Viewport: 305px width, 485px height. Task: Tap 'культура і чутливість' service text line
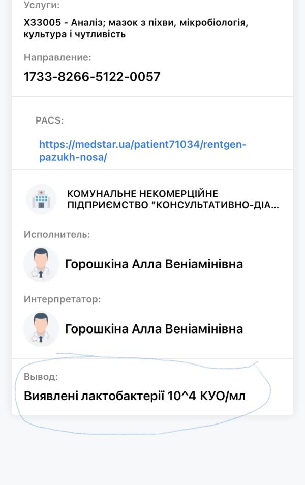point(75,34)
